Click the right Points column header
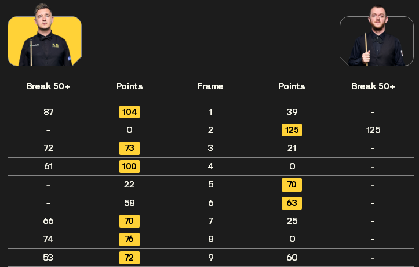This screenshot has height=267, width=419. (292, 86)
